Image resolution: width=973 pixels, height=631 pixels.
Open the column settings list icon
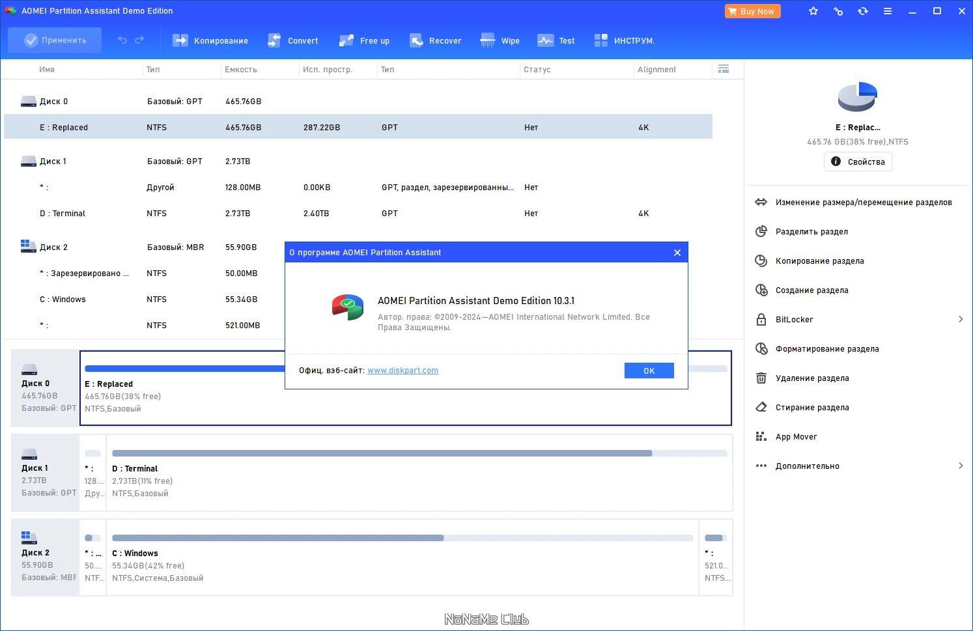point(724,69)
